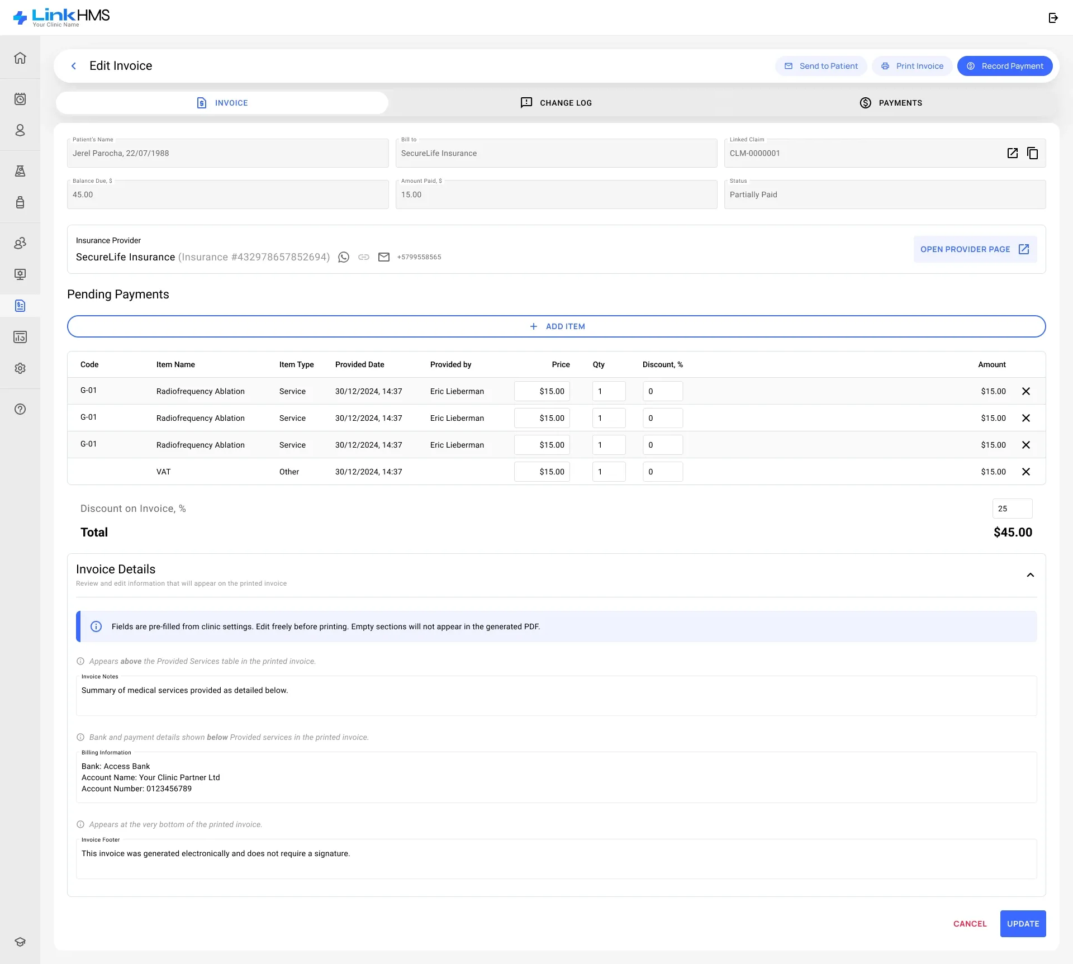Click the email envelope icon for provider

(x=384, y=257)
